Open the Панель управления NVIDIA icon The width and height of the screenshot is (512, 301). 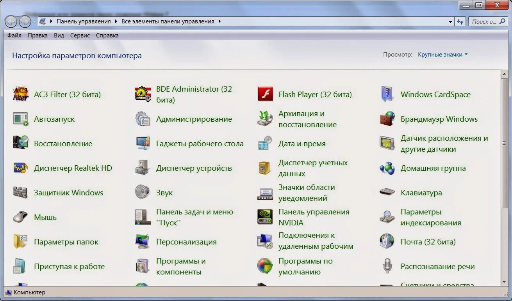point(265,217)
